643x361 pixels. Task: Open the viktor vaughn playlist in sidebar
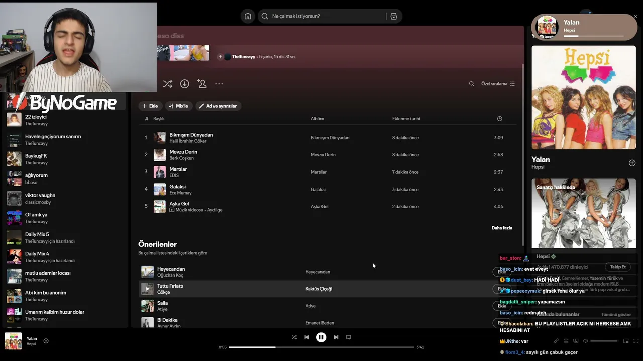click(65, 198)
